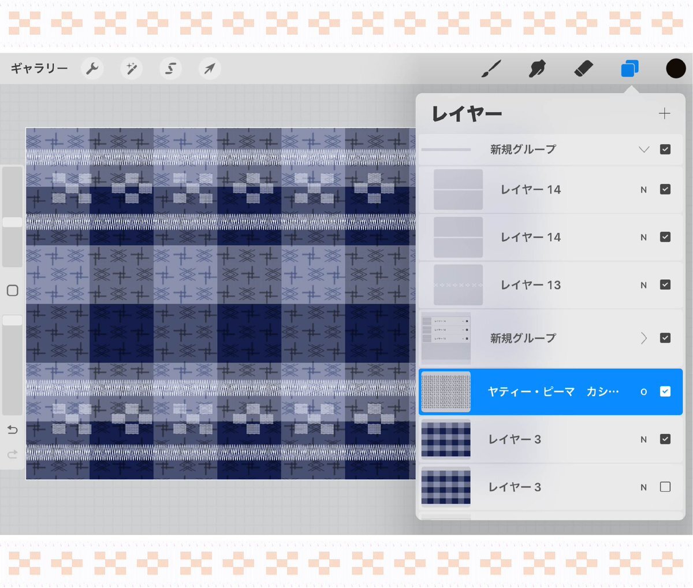The image size is (693, 588).
Task: Select the paintbrush tool
Action: [491, 69]
